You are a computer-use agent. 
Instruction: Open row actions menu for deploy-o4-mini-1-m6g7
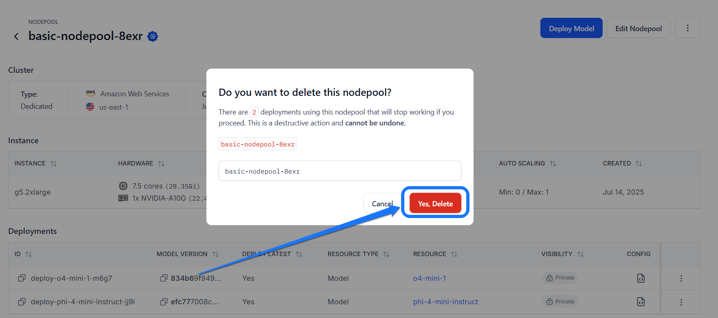coord(681,278)
